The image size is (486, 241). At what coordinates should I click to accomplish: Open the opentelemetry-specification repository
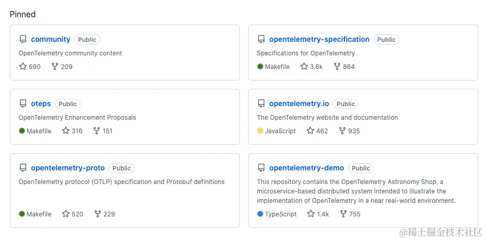[x=319, y=39]
